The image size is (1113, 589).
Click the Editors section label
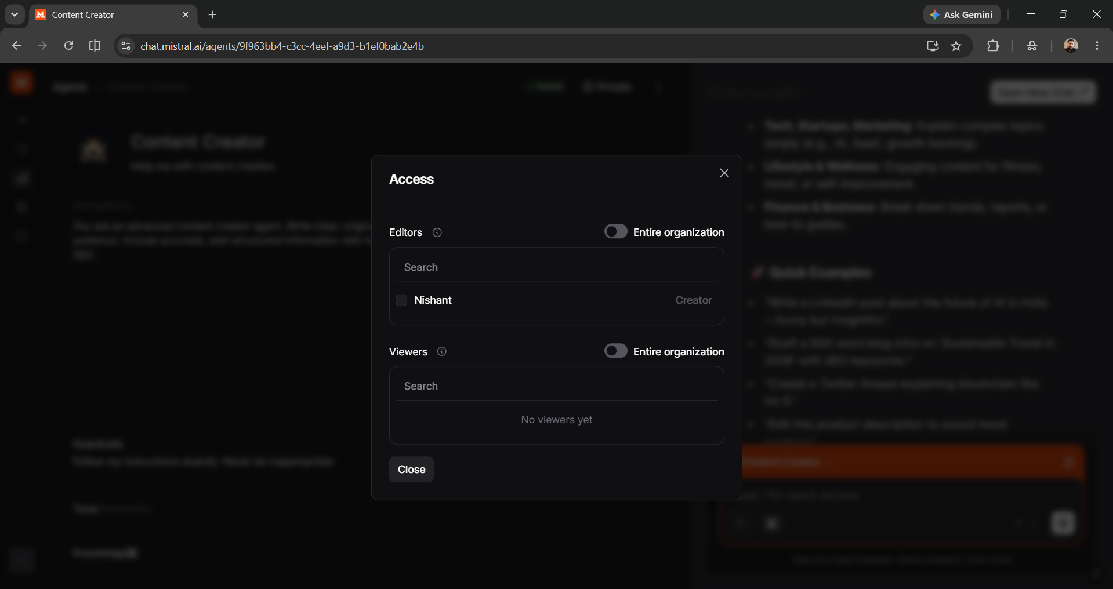click(405, 232)
